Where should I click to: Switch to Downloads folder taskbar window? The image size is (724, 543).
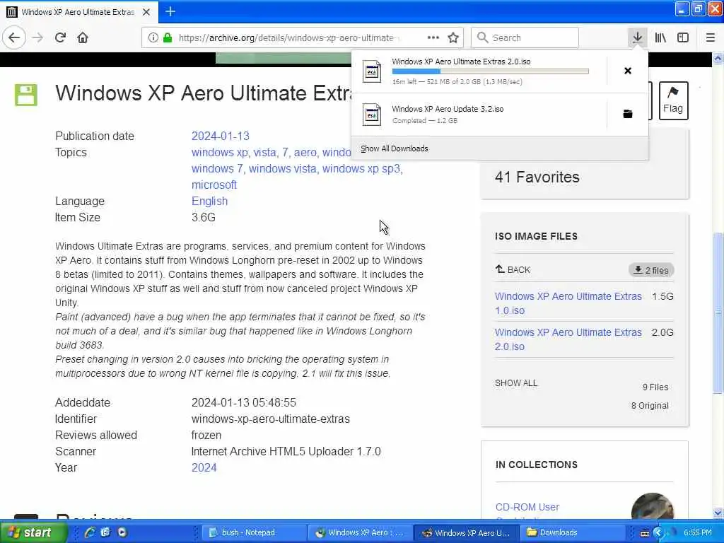point(571,533)
